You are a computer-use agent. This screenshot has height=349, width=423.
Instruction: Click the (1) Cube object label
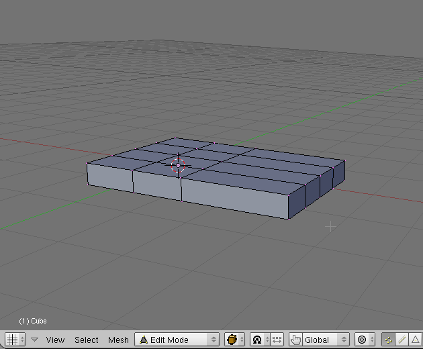(33, 321)
